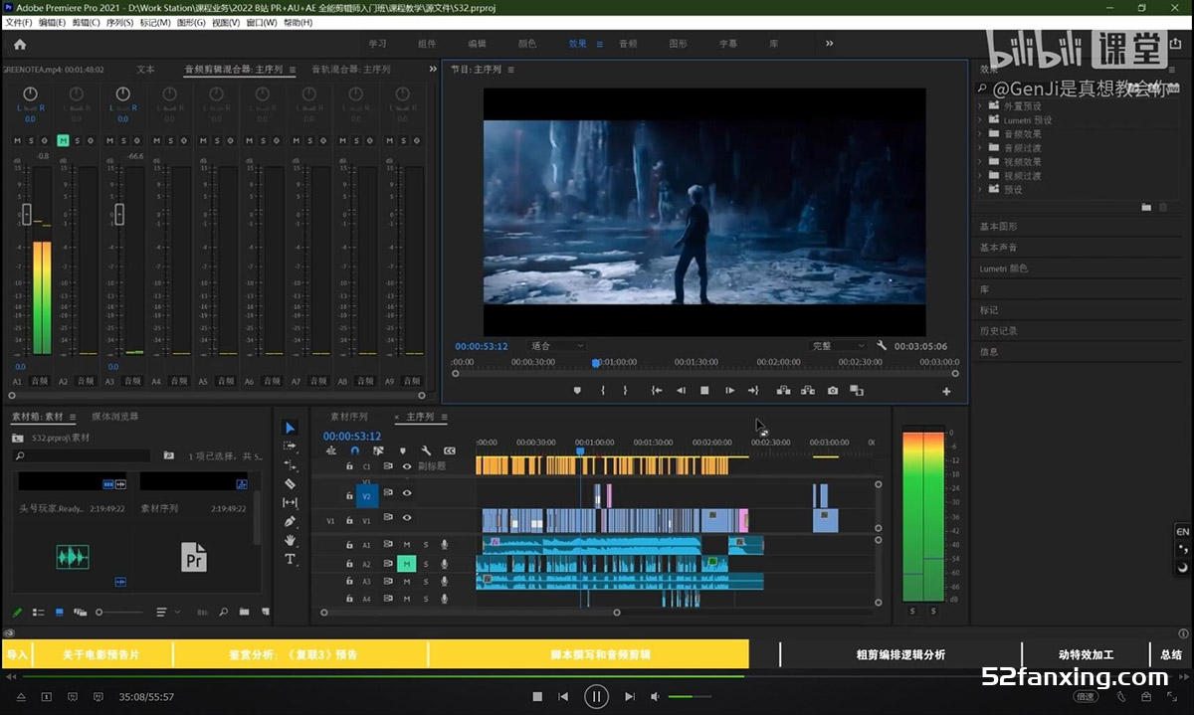Click the Mark Out button
1194x715 pixels.
point(626,391)
